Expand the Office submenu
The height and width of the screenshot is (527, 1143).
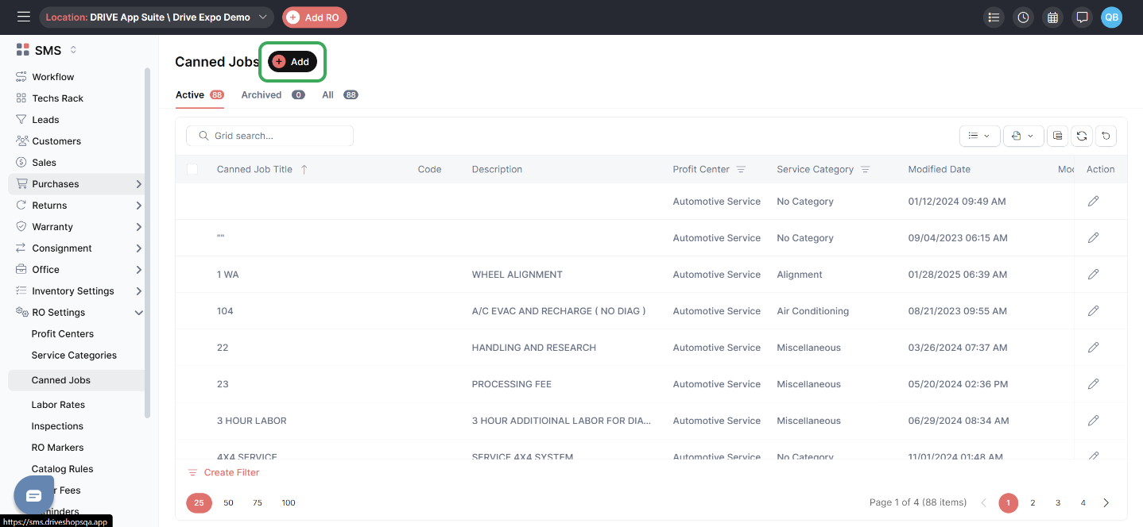[139, 270]
